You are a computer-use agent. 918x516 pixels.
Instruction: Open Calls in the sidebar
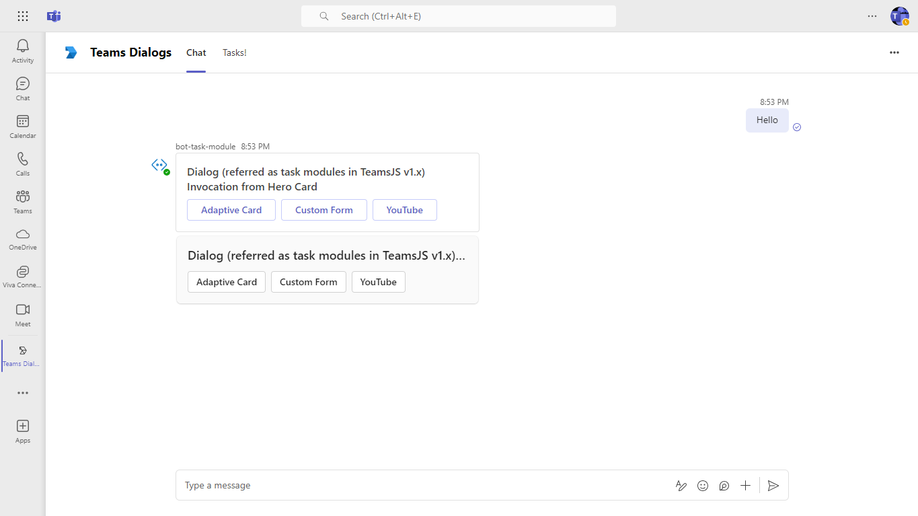click(23, 164)
